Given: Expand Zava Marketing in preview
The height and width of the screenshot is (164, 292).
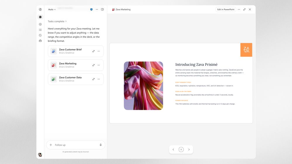Looking at the screenshot, I should pyautogui.click(x=94, y=65).
